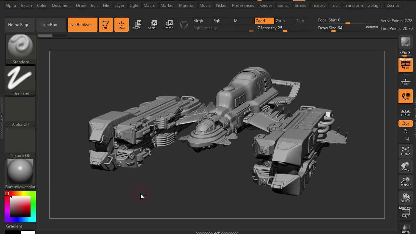This screenshot has height=234, width=416.
Task: Click the BPR render icon
Action: [405, 42]
